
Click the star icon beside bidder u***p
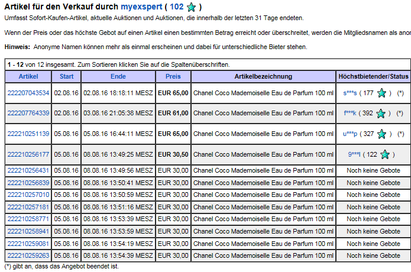point(381,134)
